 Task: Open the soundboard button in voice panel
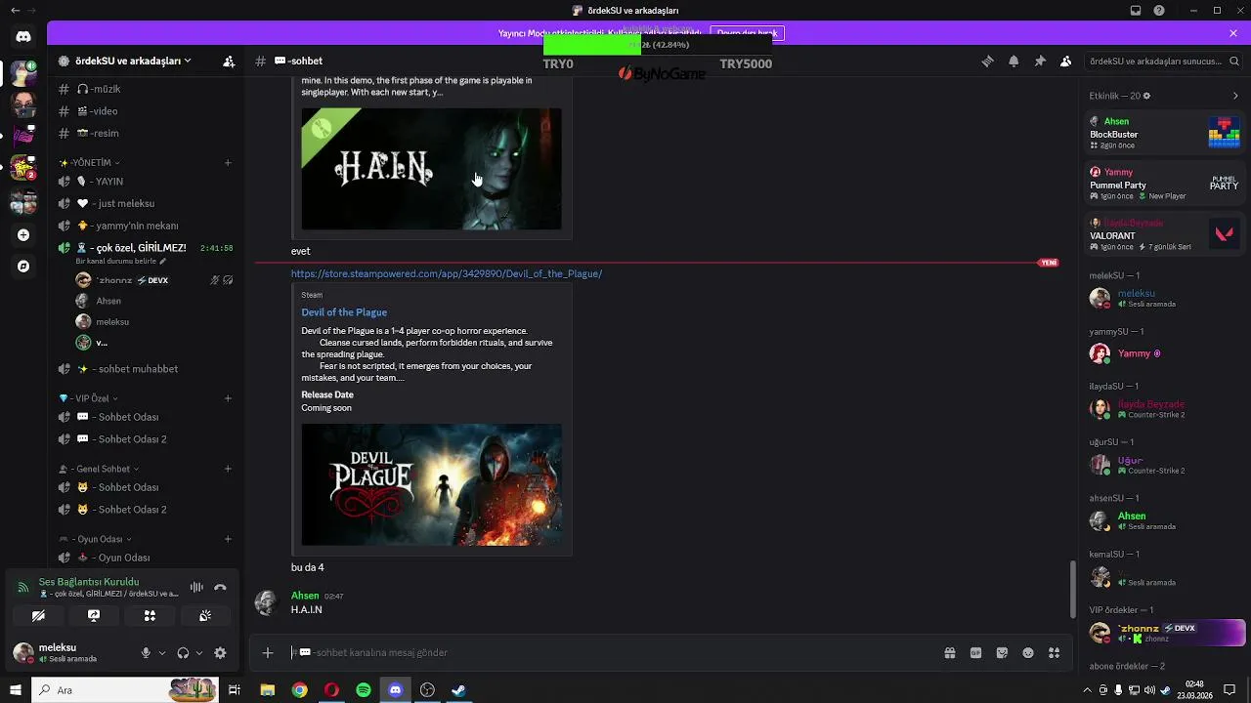pos(205,616)
